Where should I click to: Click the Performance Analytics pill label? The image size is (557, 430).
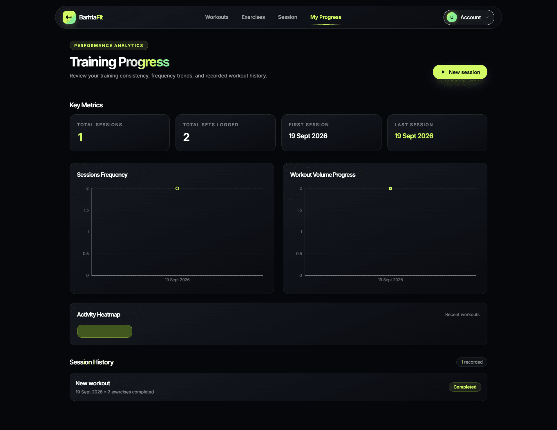tap(109, 46)
